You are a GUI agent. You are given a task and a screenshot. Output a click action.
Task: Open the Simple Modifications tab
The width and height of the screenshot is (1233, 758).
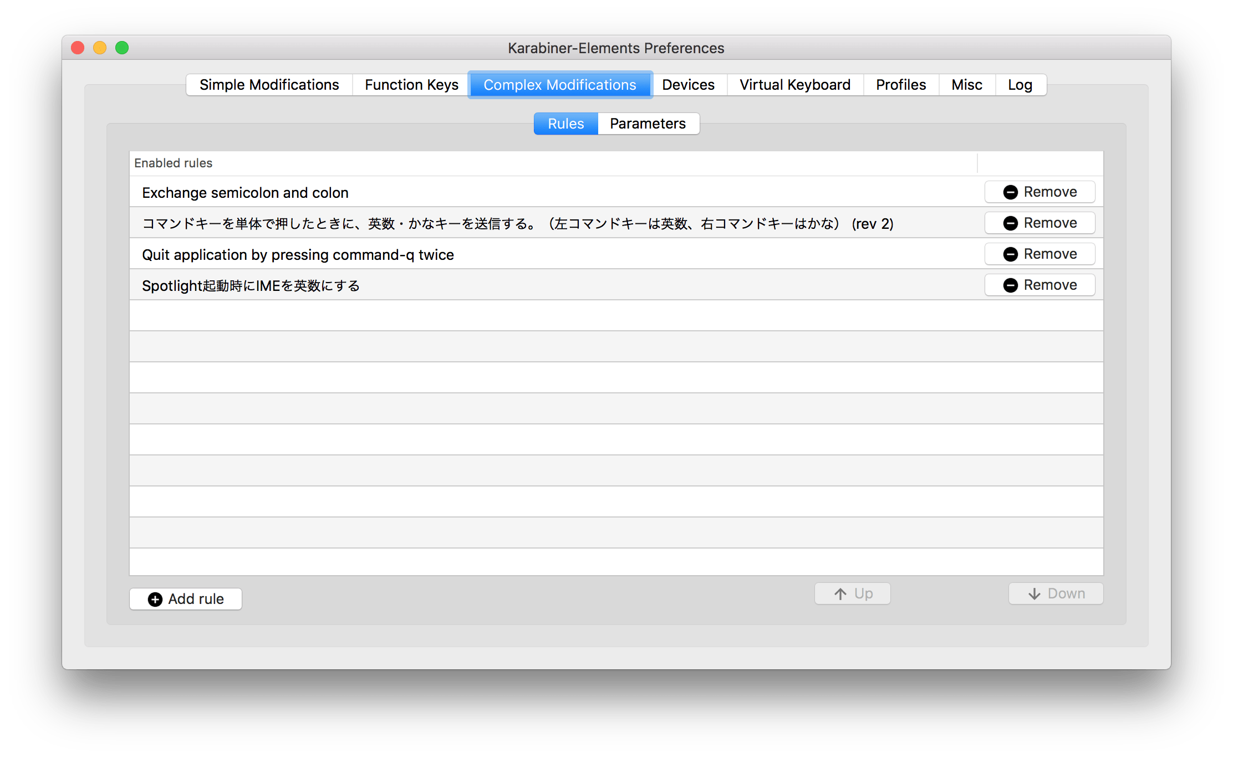click(269, 85)
